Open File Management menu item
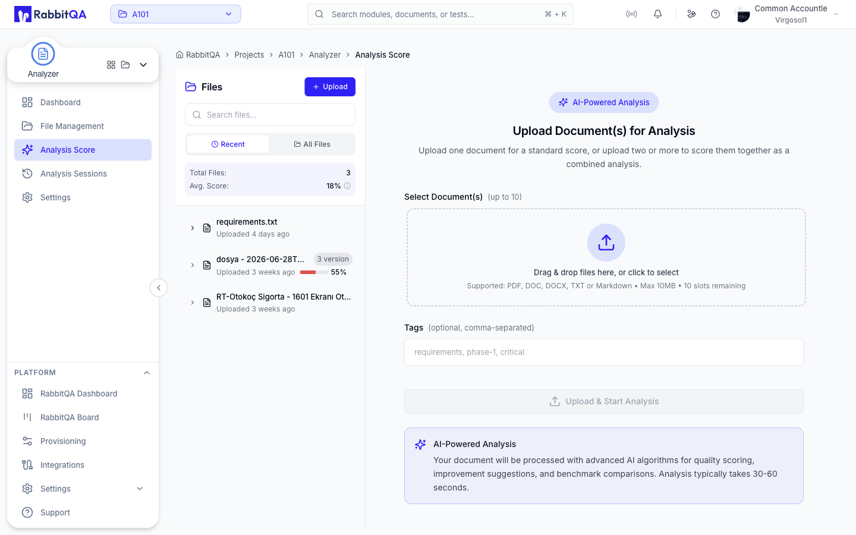 [83, 126]
